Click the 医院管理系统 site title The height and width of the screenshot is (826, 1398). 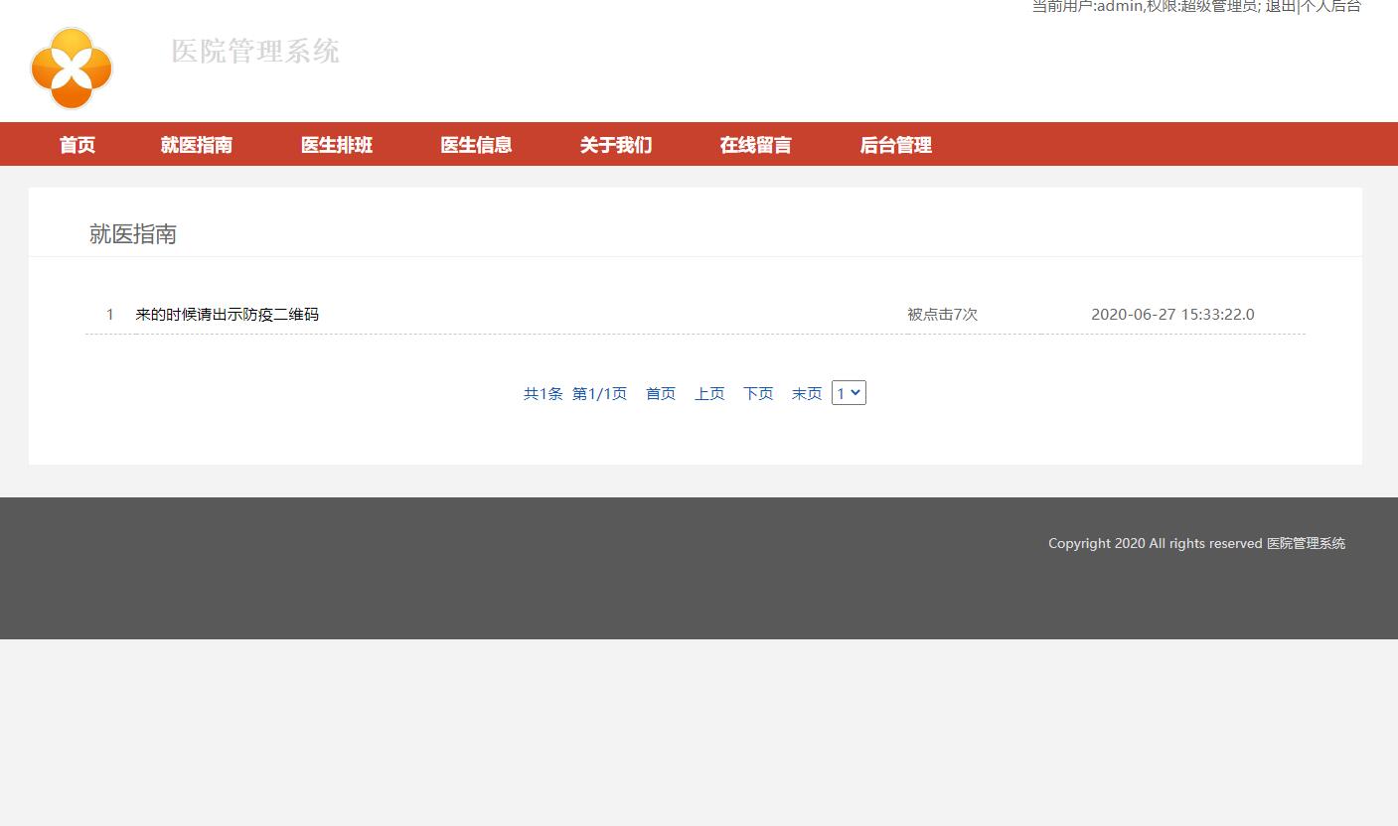tap(255, 52)
